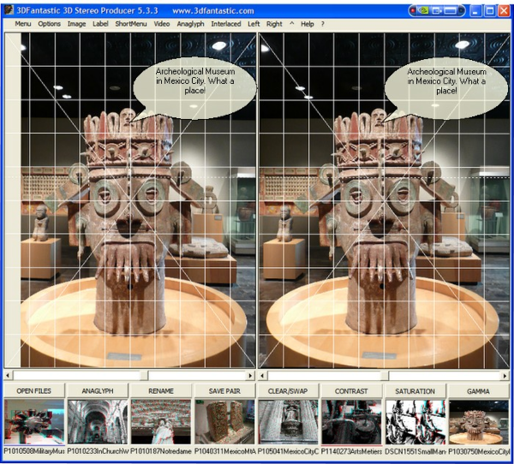Click the dark round knob ending title bar toolbar
Viewport: 514px width, 464px height.
pyautogui.click(x=462, y=11)
